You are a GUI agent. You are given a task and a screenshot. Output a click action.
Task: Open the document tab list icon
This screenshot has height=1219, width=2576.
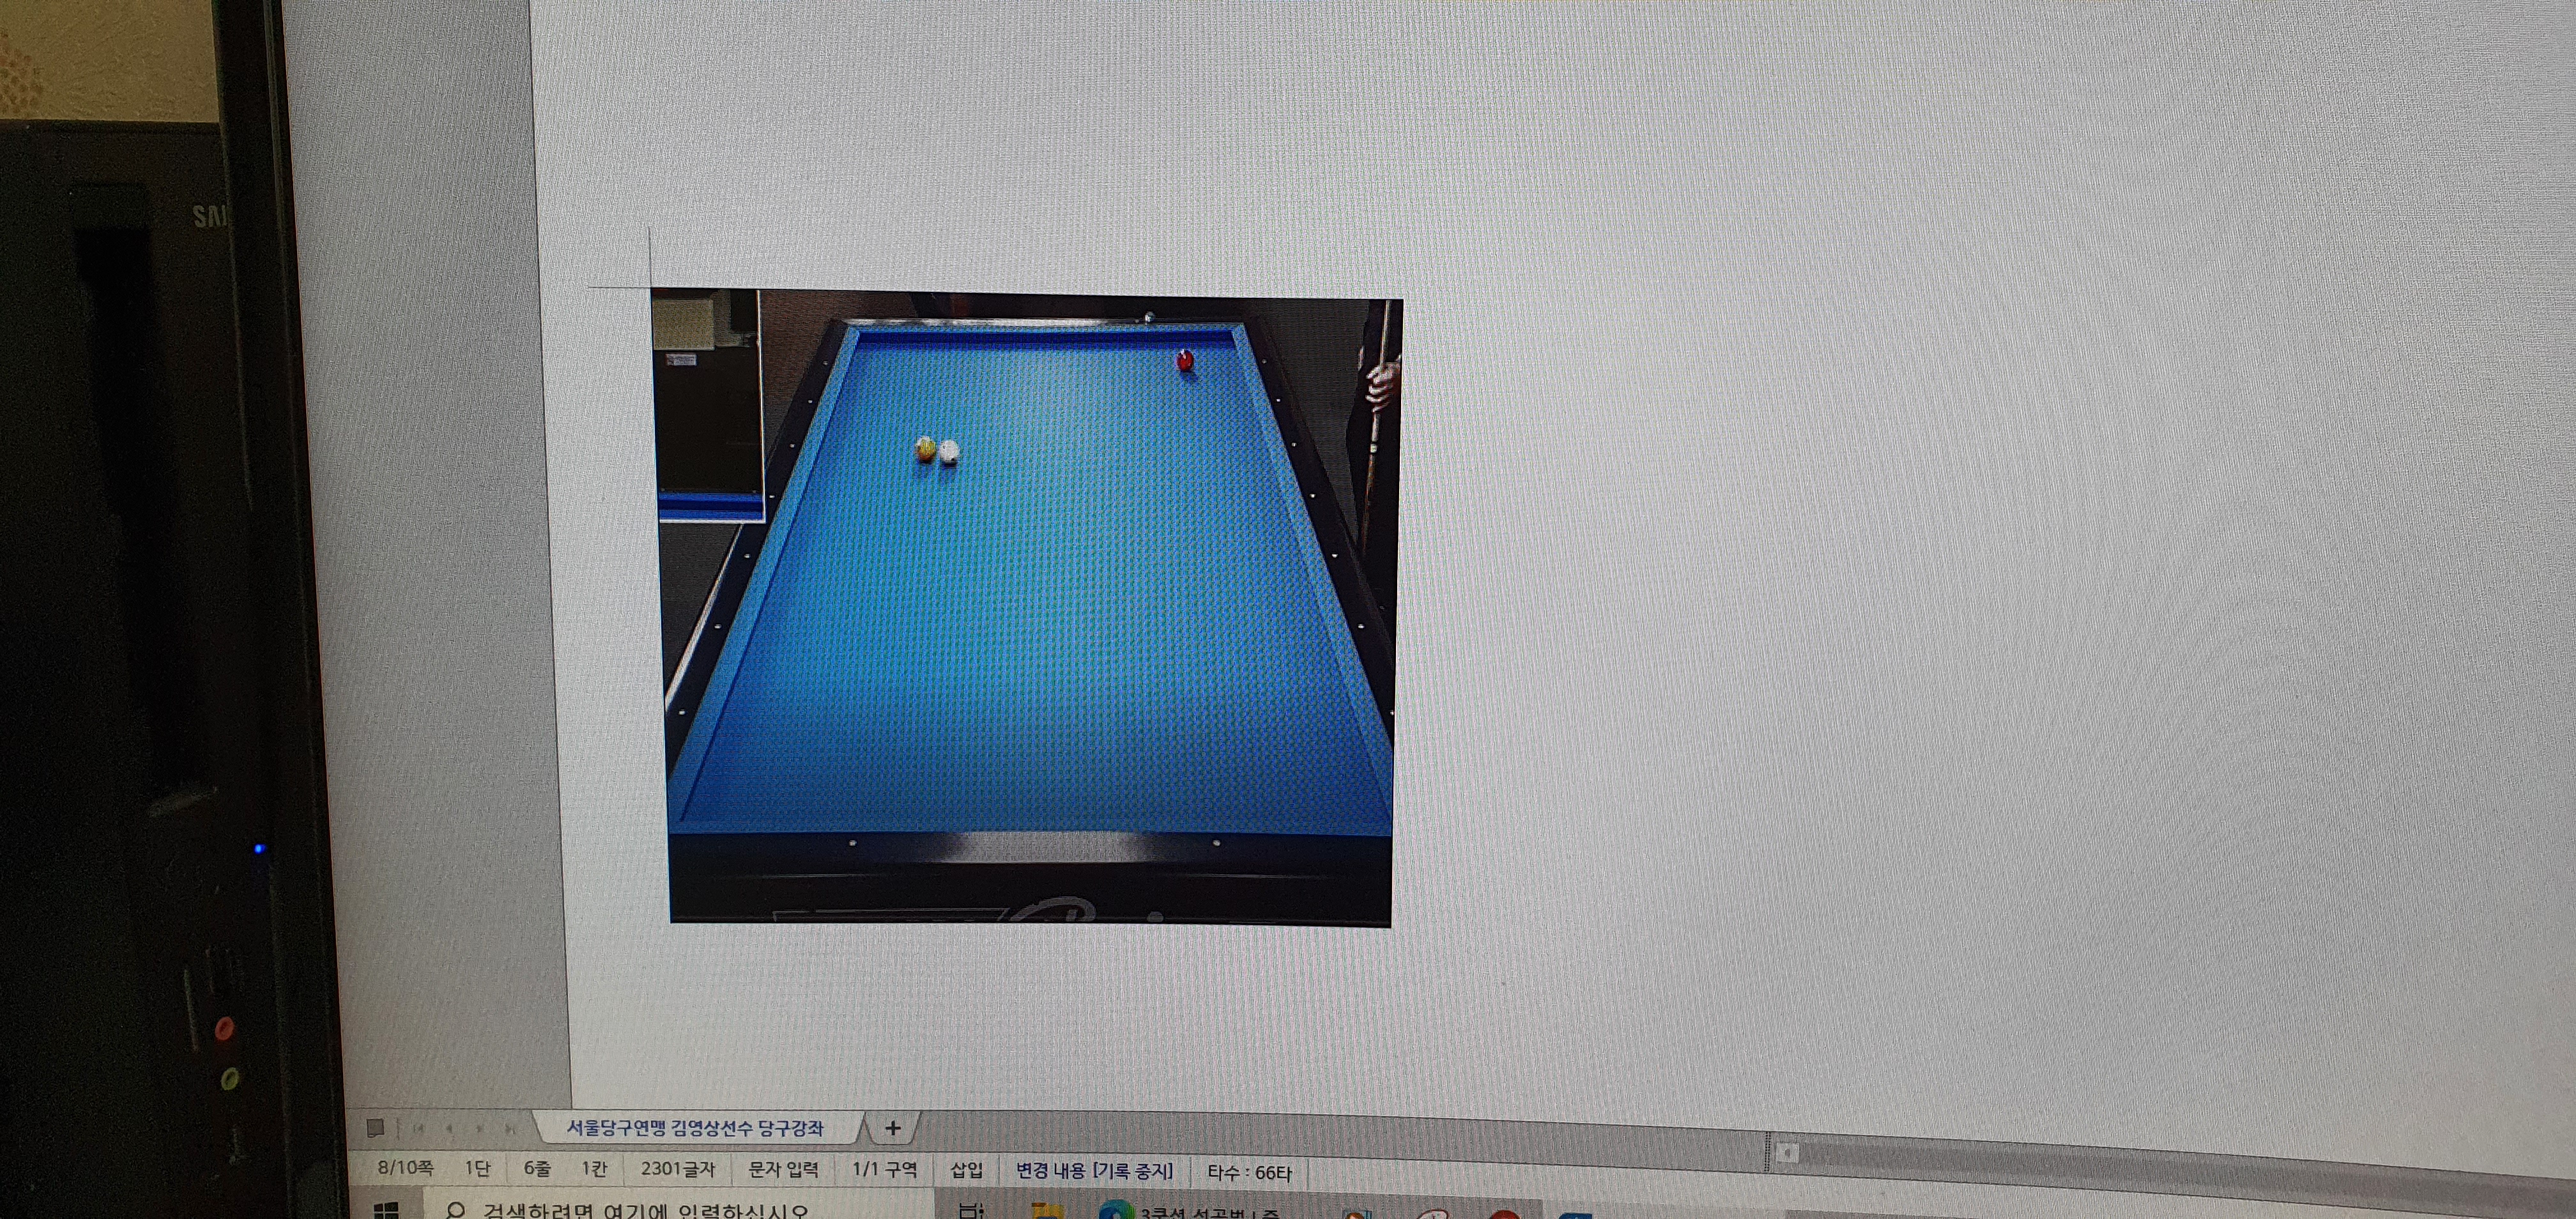[376, 1127]
